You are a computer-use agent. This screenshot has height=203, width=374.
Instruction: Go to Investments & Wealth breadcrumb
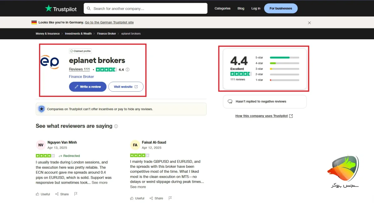click(78, 34)
